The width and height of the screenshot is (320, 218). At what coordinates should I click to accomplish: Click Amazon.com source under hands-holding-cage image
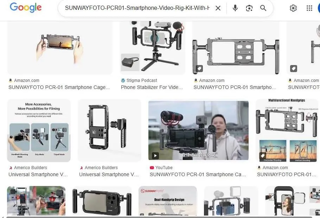pyautogui.click(x=26, y=81)
